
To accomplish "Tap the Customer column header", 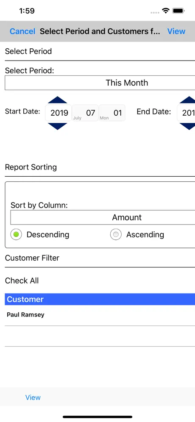I will (100, 299).
